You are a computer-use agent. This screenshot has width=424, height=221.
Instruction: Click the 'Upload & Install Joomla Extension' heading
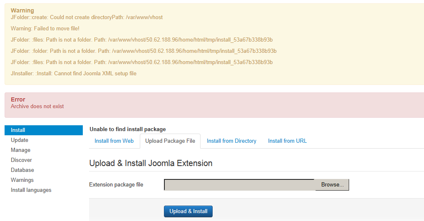click(x=151, y=163)
